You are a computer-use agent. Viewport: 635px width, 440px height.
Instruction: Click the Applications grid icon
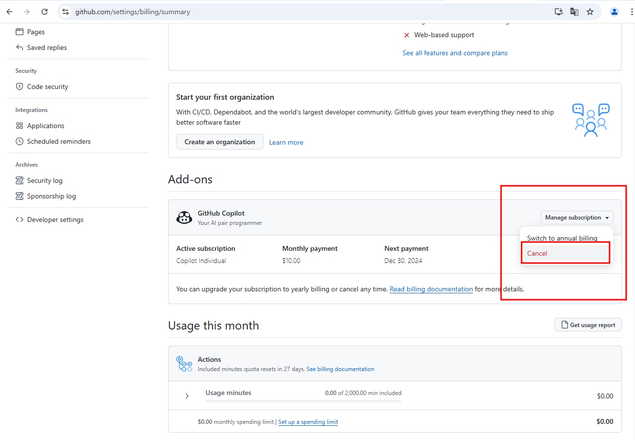click(x=20, y=126)
